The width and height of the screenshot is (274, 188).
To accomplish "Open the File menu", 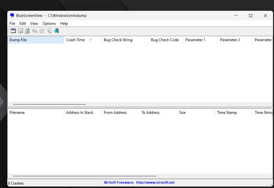I will [x=12, y=23].
